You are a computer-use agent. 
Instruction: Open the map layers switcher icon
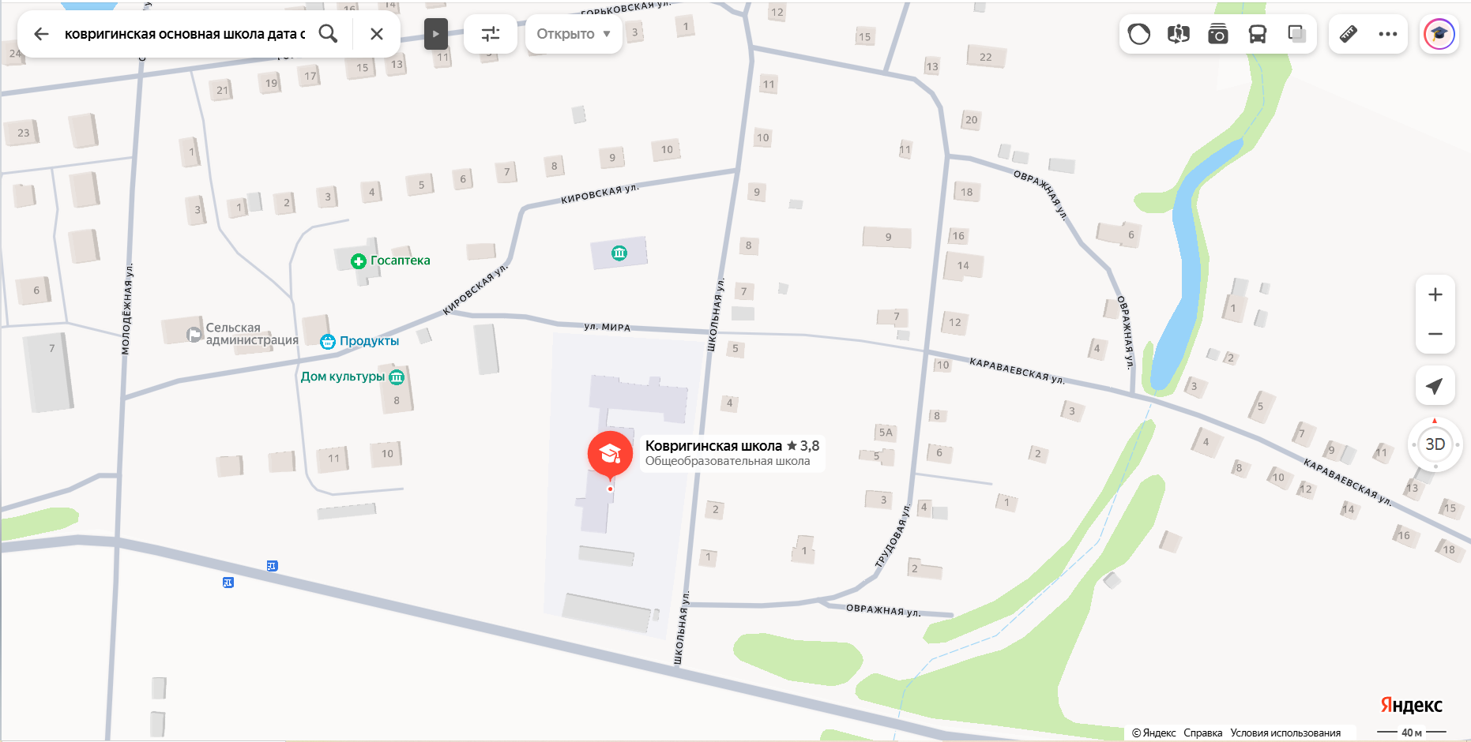coord(1297,34)
